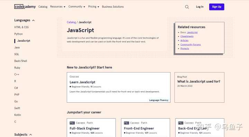The width and height of the screenshot is (249, 137).
Task: Click Language Fluency tag on course card
Action: [x=159, y=100]
